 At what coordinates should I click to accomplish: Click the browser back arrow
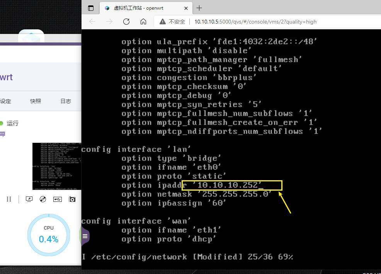point(92,22)
